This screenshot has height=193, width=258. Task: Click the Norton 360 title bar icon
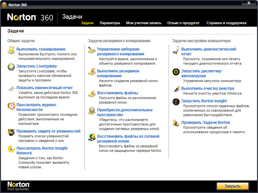coord(4,5)
